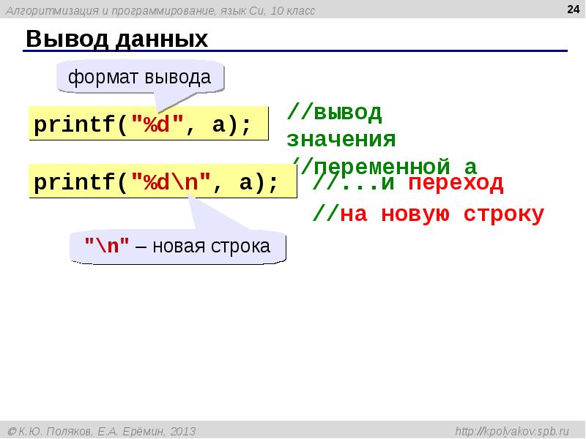Click the header course title text
The height and width of the screenshot is (439, 586).
point(161,10)
